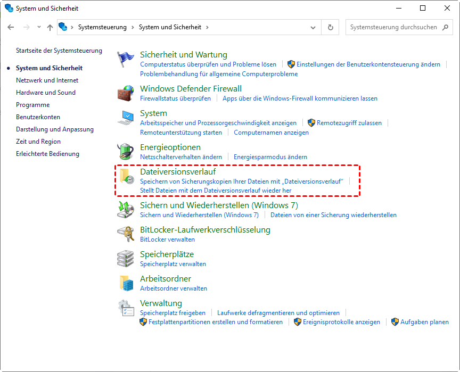The height and width of the screenshot is (372, 460).
Task: Expand chevron after Systemsteuerung breadcrumb
Action: (133, 27)
